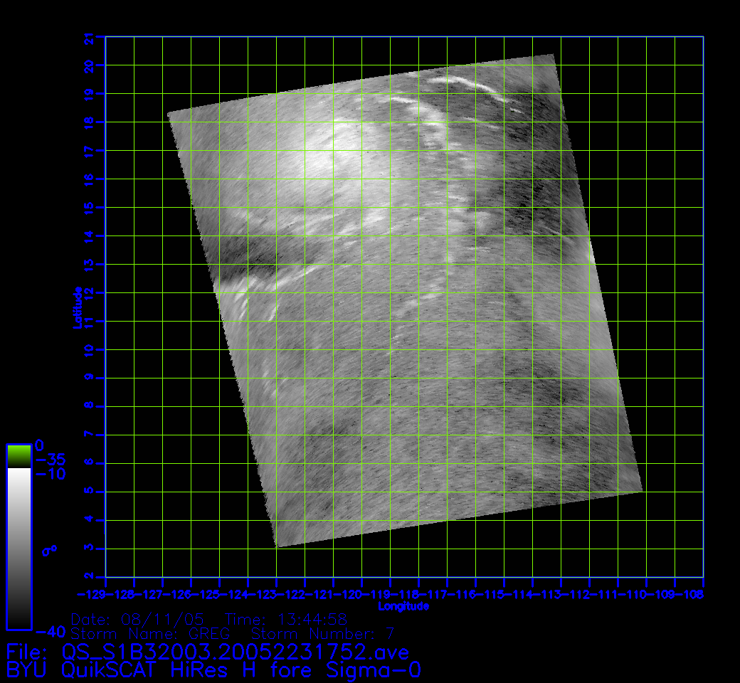Select the -40 value below the color scale
Image resolution: width=740 pixels, height=683 pixels.
(50, 631)
